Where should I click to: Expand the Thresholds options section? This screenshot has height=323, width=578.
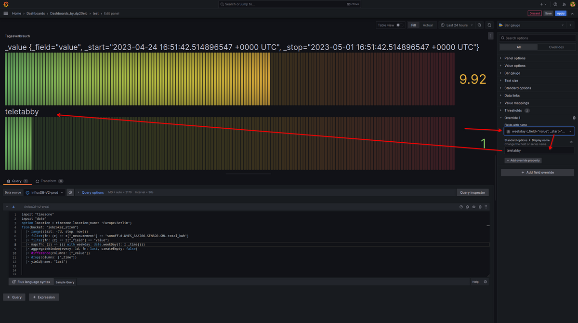click(x=512, y=110)
